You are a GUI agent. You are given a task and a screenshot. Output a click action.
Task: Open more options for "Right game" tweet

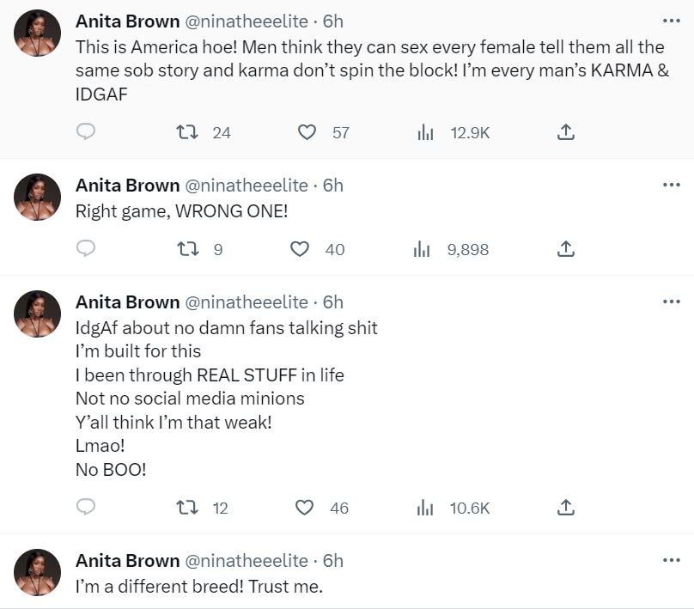coord(670,185)
